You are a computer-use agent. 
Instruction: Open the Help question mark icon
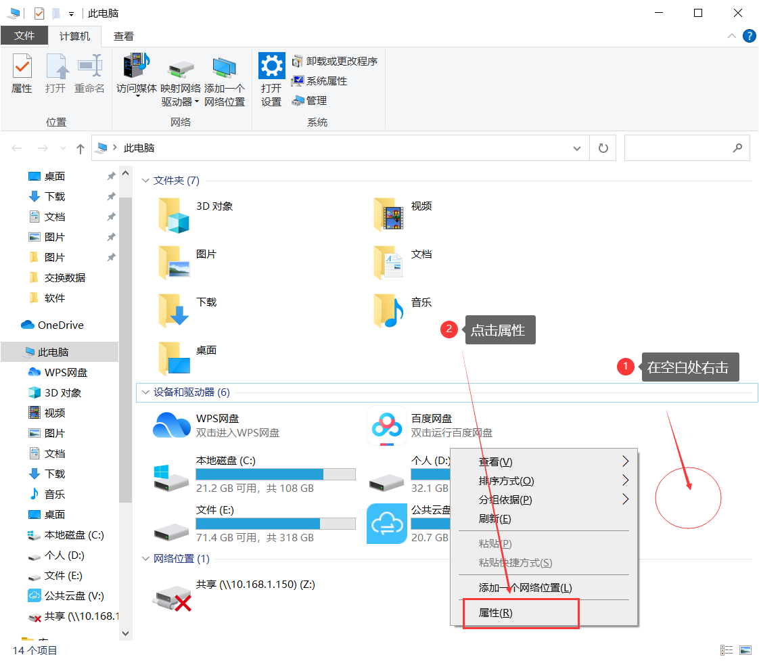(x=749, y=36)
